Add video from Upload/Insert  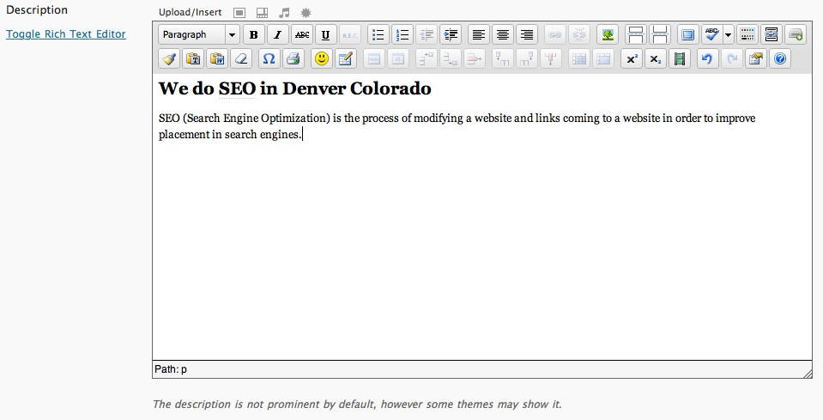coord(262,13)
